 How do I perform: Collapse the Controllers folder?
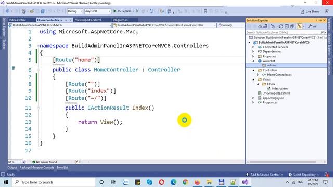[x=253, y=70]
